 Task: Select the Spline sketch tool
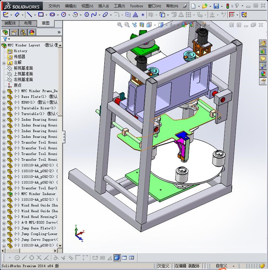pyautogui.click(x=94, y=15)
